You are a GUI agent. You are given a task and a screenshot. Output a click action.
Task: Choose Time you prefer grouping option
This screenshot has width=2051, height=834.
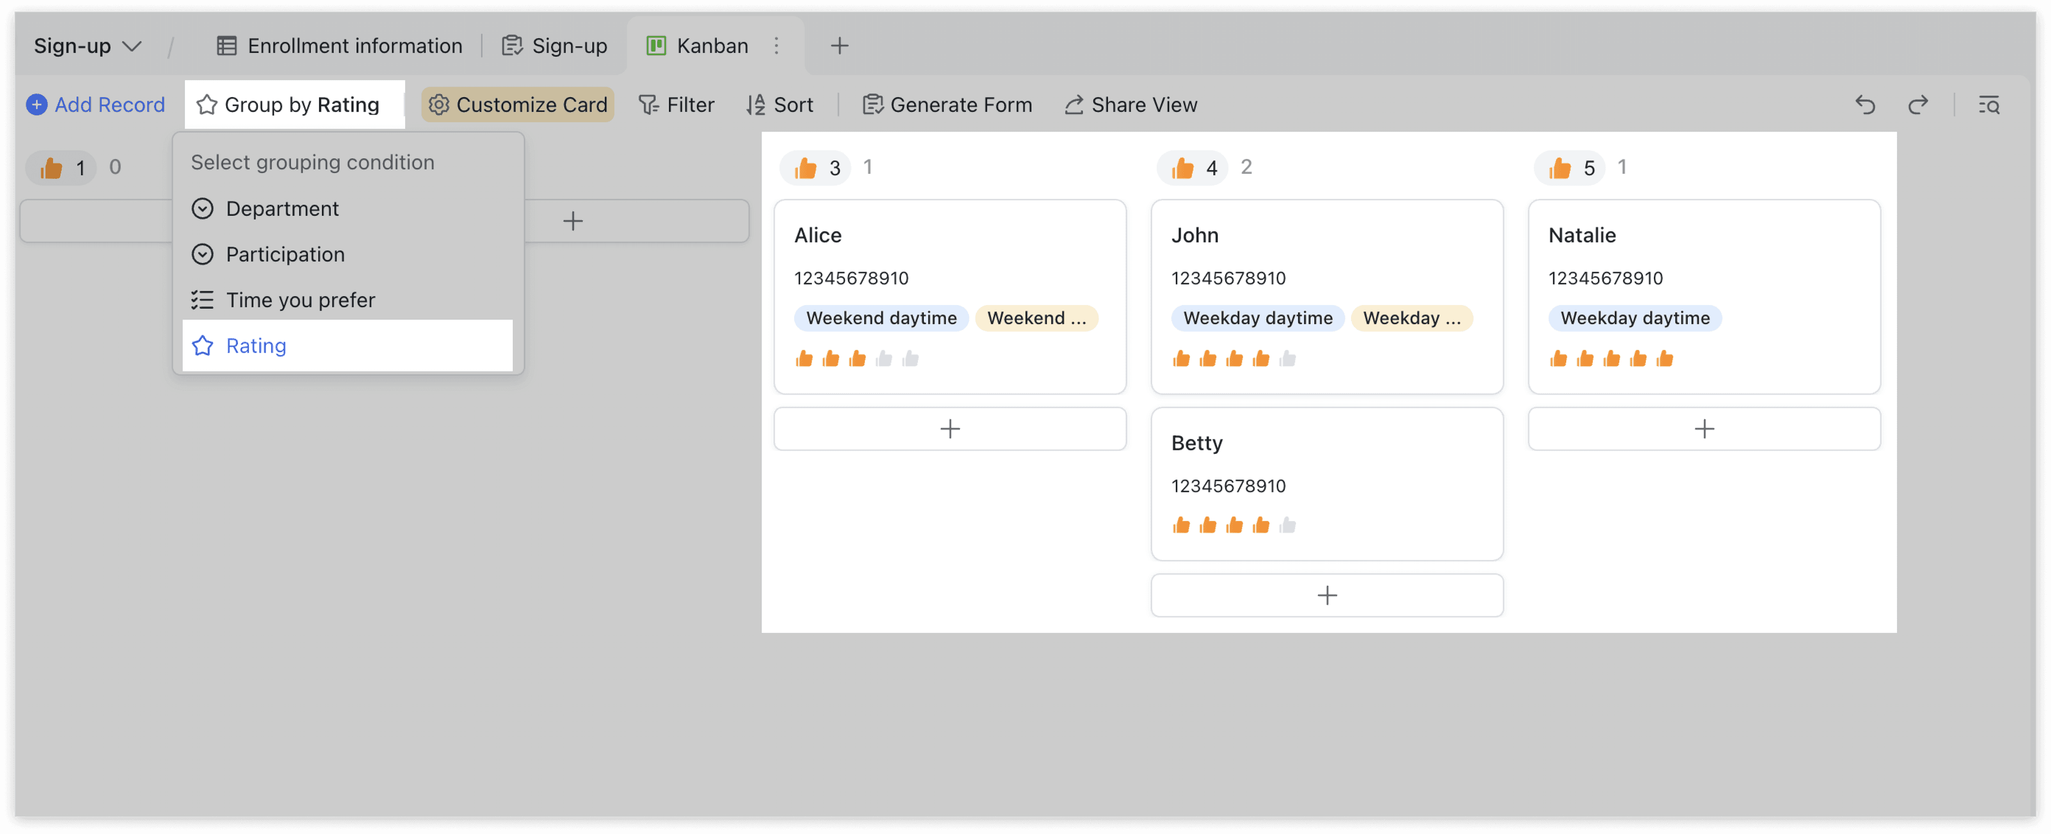[300, 301]
